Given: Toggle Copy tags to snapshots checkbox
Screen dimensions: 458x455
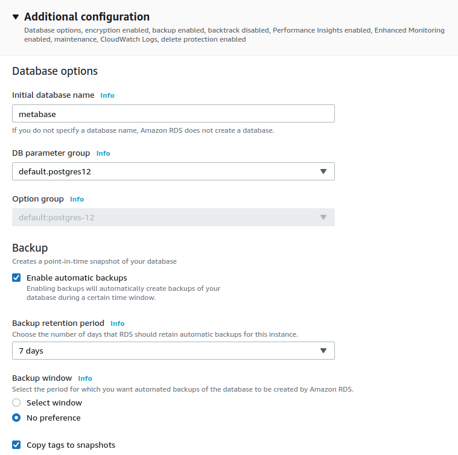Looking at the screenshot, I should pyautogui.click(x=16, y=445).
